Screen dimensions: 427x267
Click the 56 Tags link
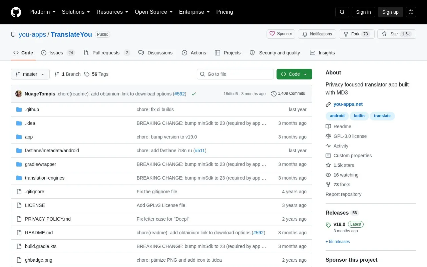tap(96, 74)
